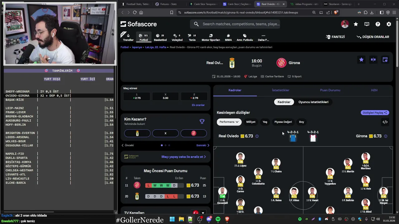Switch to the Puan Durumu tab
The image size is (399, 224).
[x=330, y=90]
